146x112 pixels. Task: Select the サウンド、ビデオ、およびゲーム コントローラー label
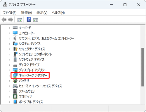pyautogui.click(x=46, y=38)
